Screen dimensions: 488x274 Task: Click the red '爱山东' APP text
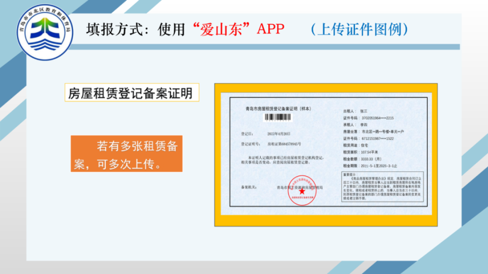239,29
